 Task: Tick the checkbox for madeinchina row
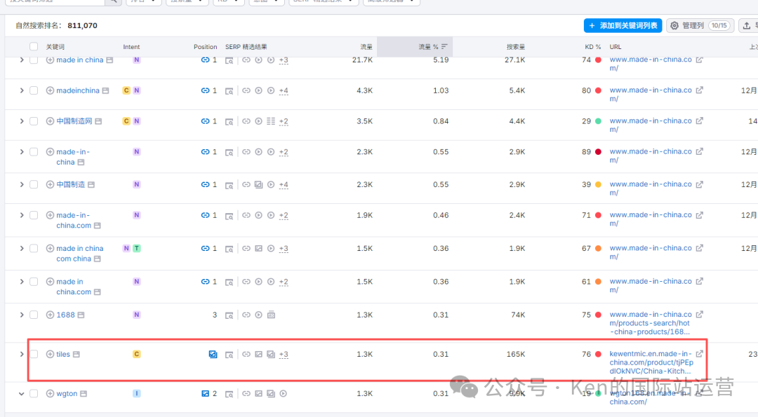(x=34, y=90)
